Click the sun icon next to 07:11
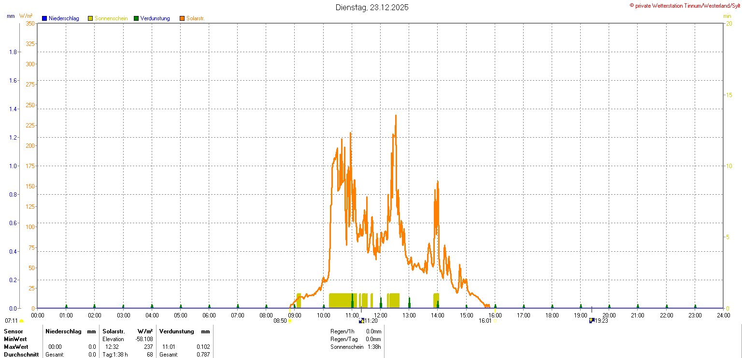This screenshot has width=742, height=358. (22, 321)
